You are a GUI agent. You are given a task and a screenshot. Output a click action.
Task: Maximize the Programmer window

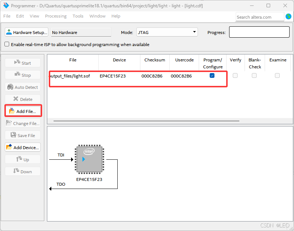[x=268, y=5]
